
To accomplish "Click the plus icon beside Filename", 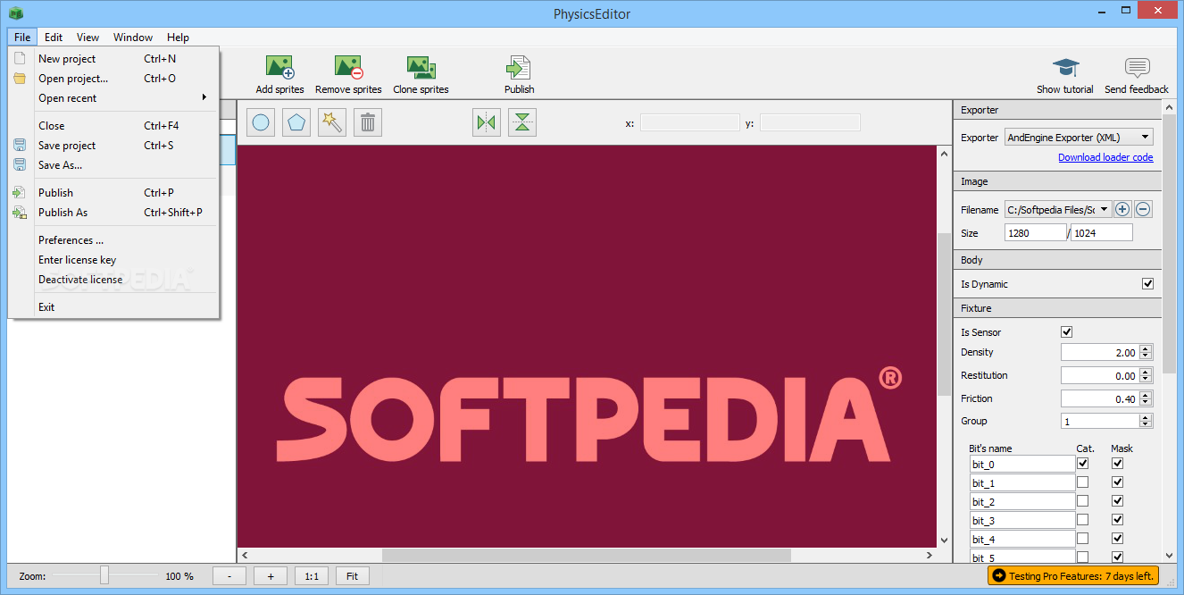I will tap(1122, 209).
